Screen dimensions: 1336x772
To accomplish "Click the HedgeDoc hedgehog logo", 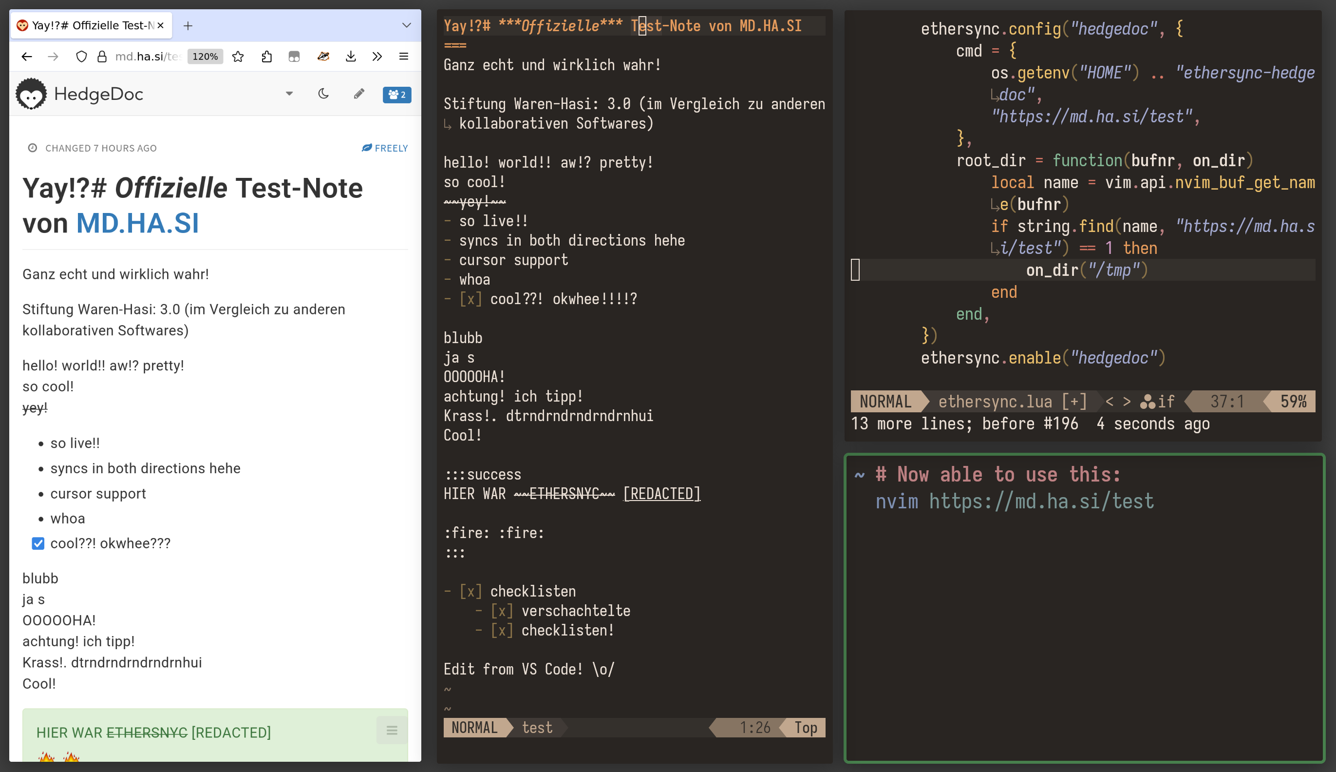I will point(31,94).
